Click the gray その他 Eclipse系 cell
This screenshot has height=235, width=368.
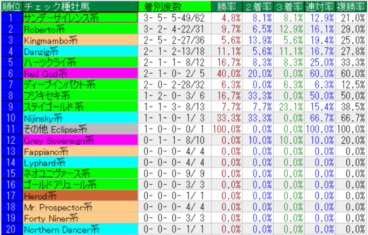pos(80,129)
